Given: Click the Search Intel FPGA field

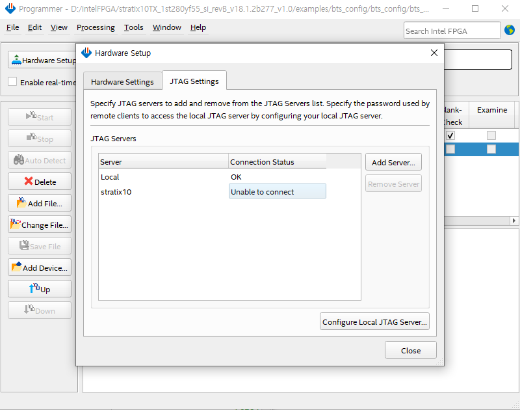Looking at the screenshot, I should (x=451, y=31).
